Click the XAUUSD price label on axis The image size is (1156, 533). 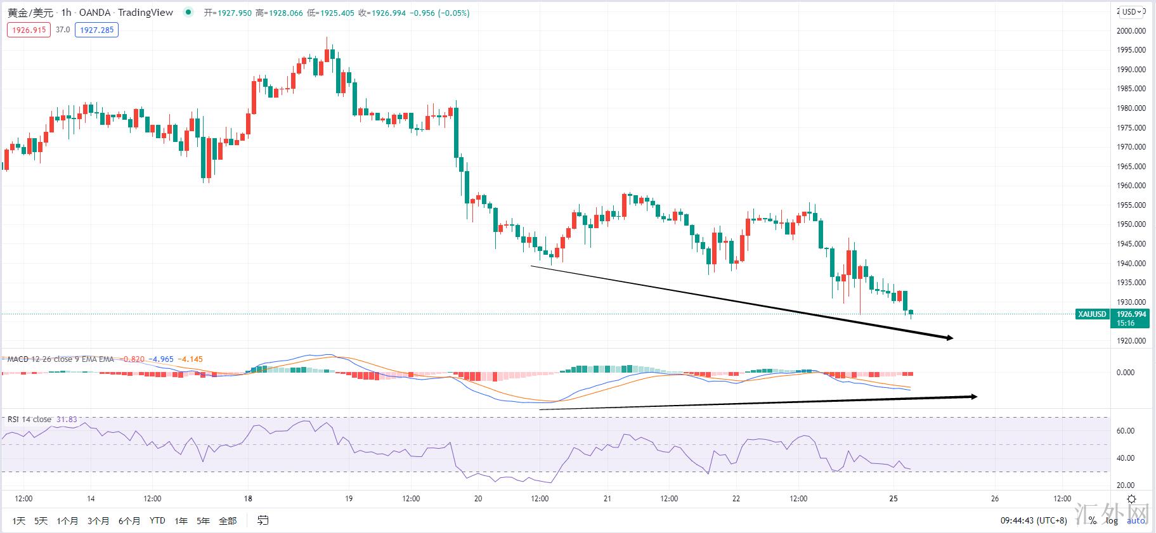[x=1092, y=314]
